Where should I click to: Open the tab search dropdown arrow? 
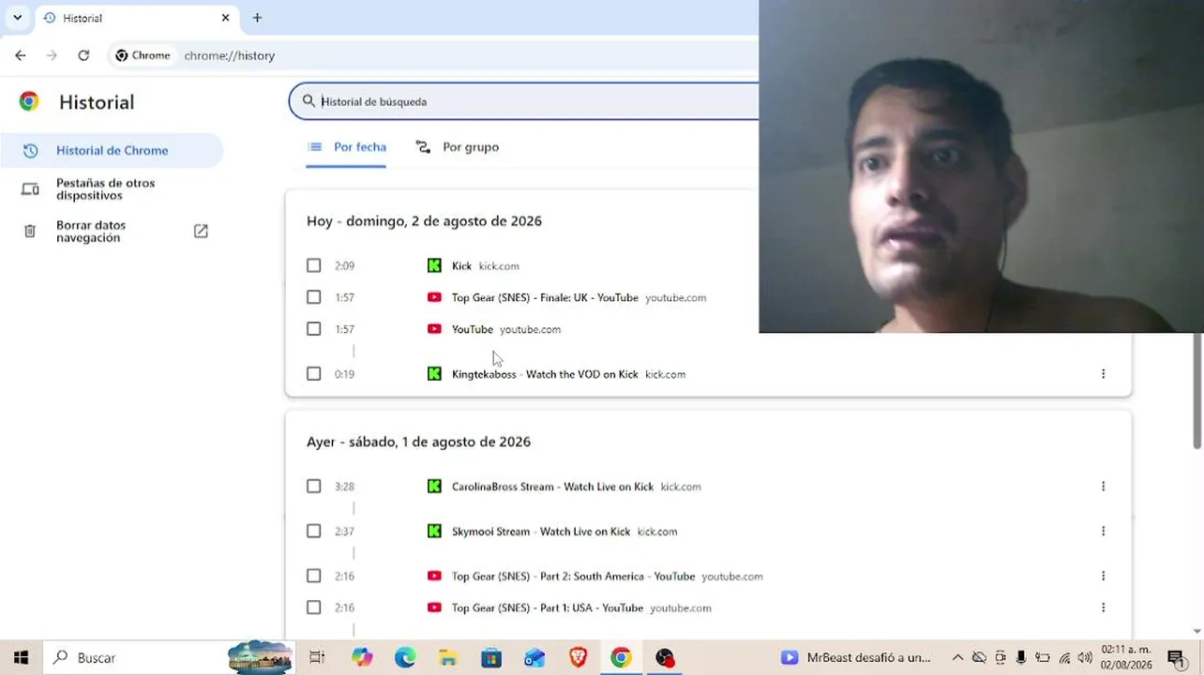point(17,18)
